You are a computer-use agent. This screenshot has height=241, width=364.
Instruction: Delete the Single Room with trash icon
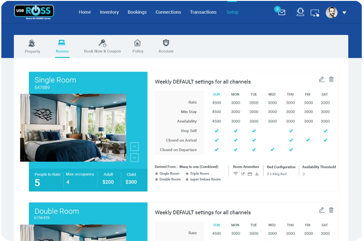coord(331,79)
